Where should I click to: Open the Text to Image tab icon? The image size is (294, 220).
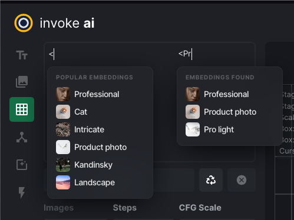coord(22,55)
